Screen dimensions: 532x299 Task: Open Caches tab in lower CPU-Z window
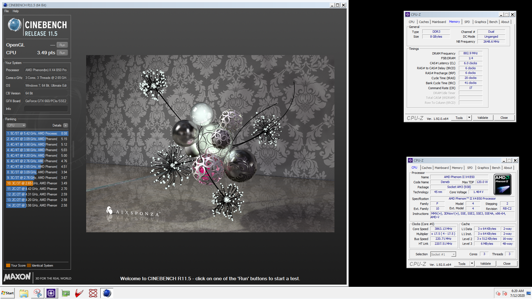coord(426,168)
